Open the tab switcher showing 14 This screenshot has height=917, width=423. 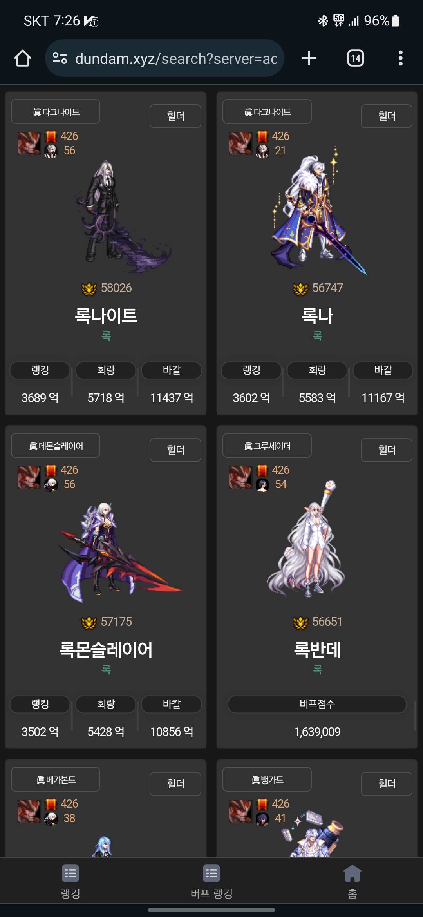click(356, 58)
